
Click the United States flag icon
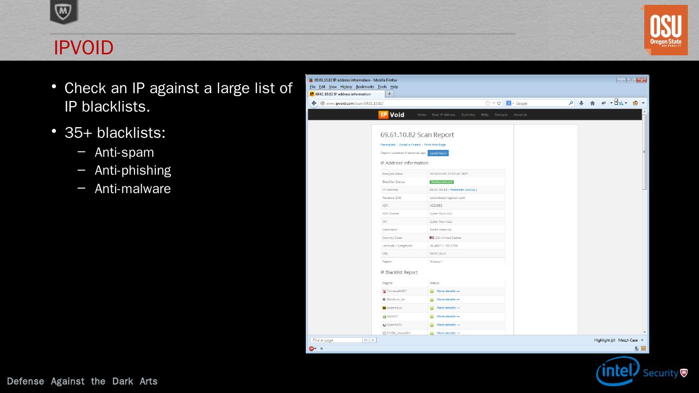pos(432,238)
